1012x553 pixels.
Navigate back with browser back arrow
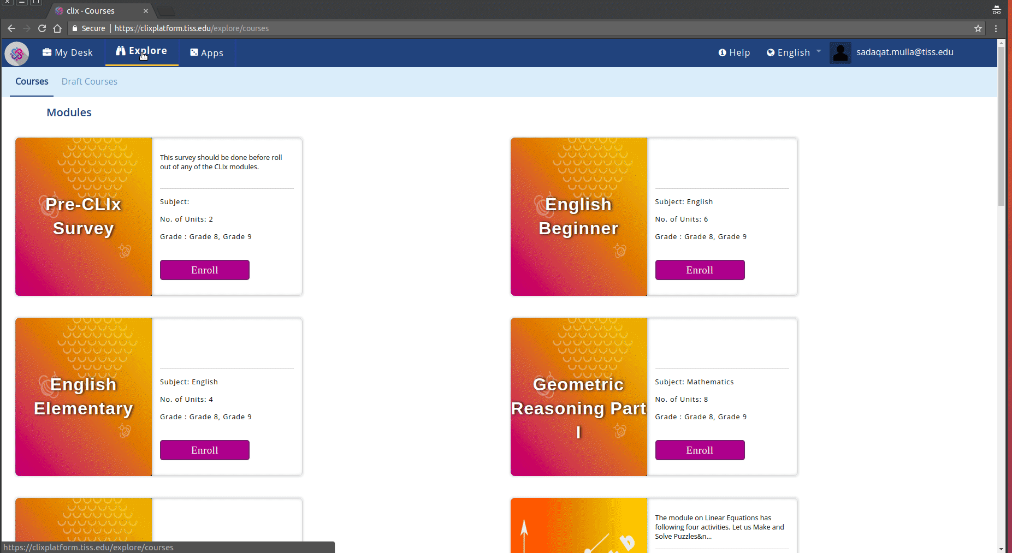[x=11, y=28]
